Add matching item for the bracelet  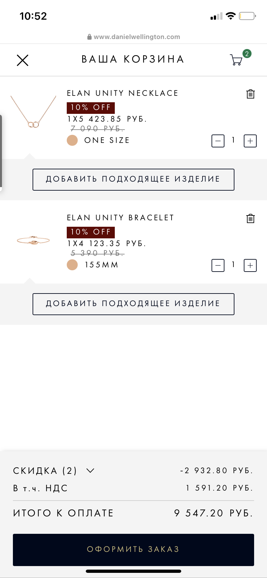click(x=133, y=304)
